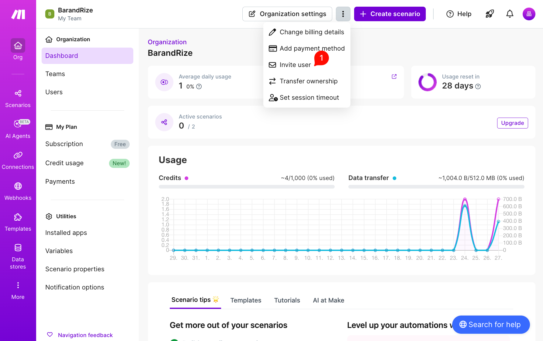Open the BarandRize My Team switcher
Screen dimensions: 543x341
point(69,14)
